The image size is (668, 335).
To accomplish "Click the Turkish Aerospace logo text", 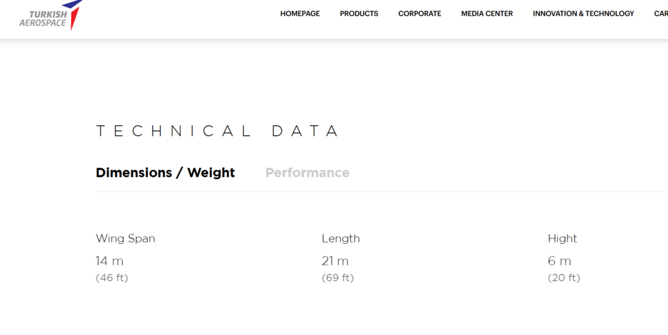I will 43,19.
